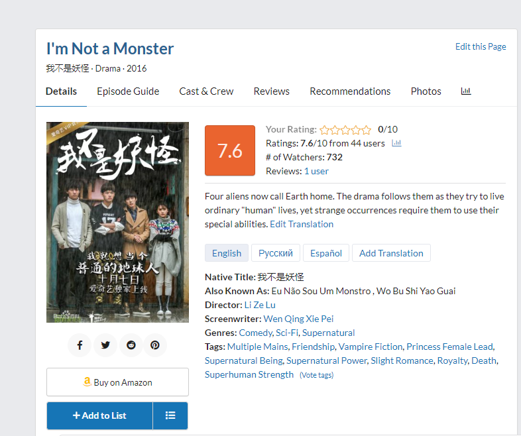Open the Cast & Crew tab
Screen dimensions: 521x436
[206, 91]
